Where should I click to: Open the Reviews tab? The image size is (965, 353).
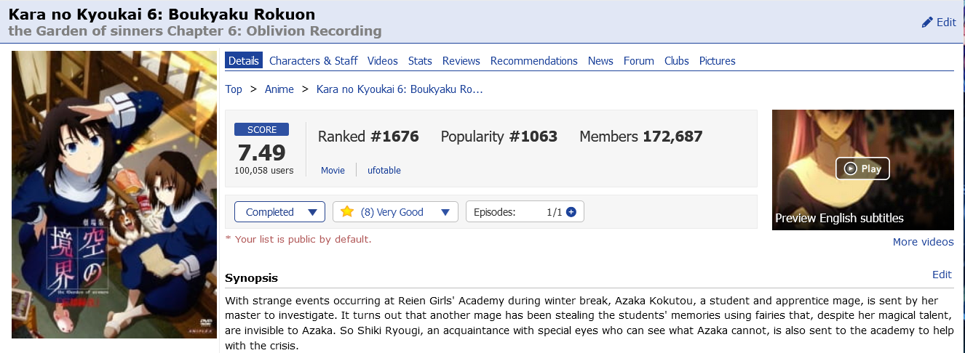coord(461,61)
